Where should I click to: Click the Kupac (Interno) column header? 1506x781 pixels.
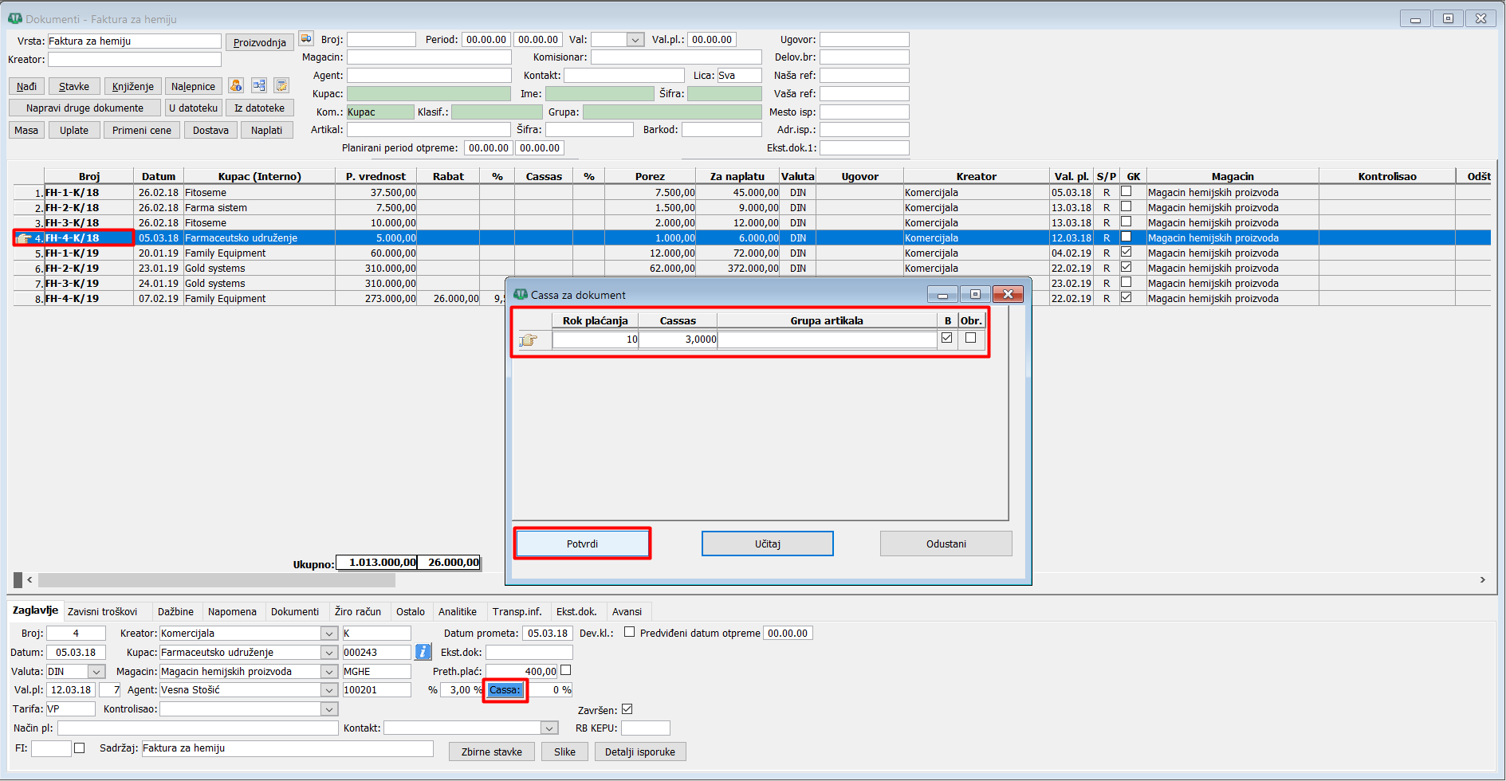pos(260,176)
